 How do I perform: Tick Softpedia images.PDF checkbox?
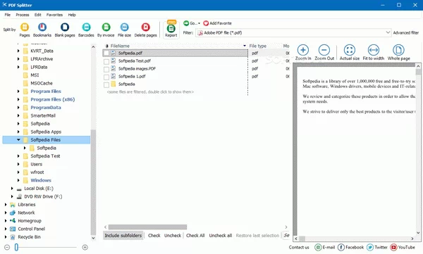coord(106,69)
